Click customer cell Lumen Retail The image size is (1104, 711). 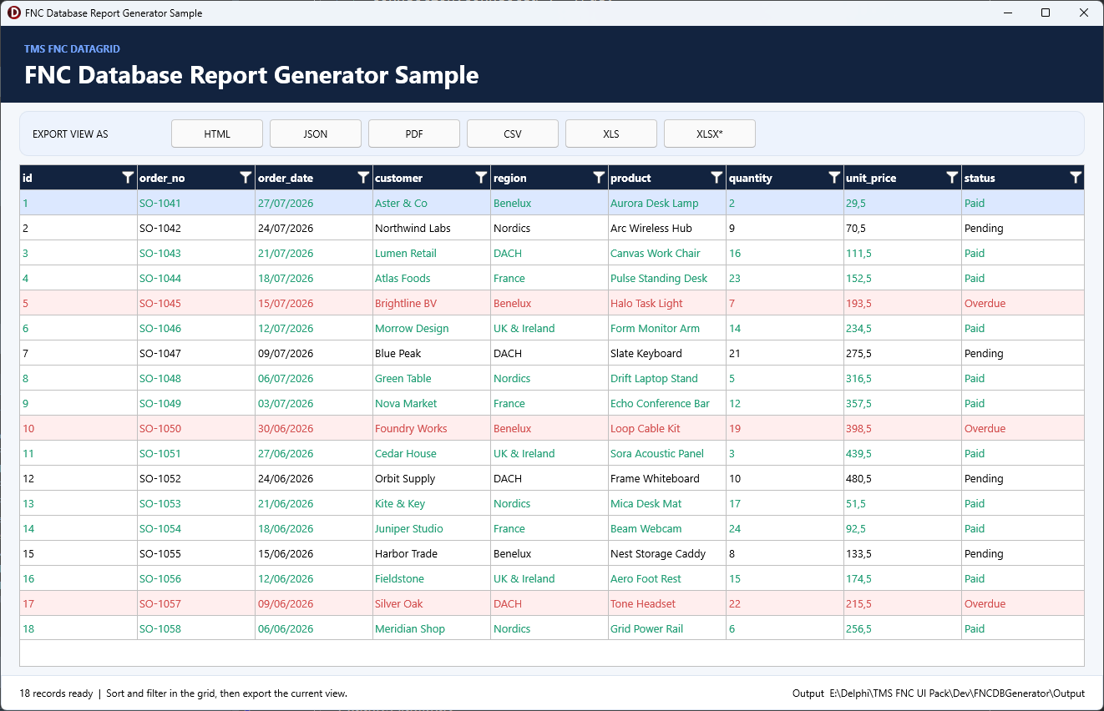click(x=432, y=253)
